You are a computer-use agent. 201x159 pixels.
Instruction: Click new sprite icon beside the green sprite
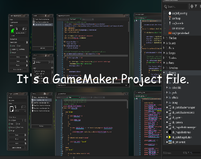[x=17, y=29]
